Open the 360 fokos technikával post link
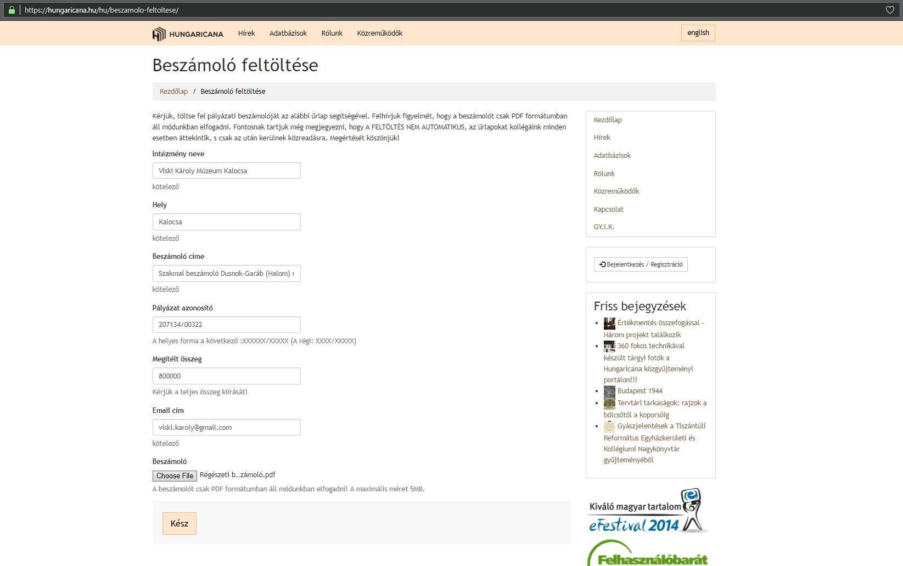Viewport: 903px width, 566px height. pos(649,363)
